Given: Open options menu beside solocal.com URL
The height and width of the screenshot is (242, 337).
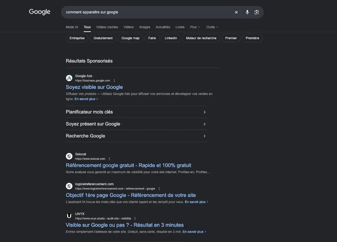Looking at the screenshot, I should [x=109, y=159].
